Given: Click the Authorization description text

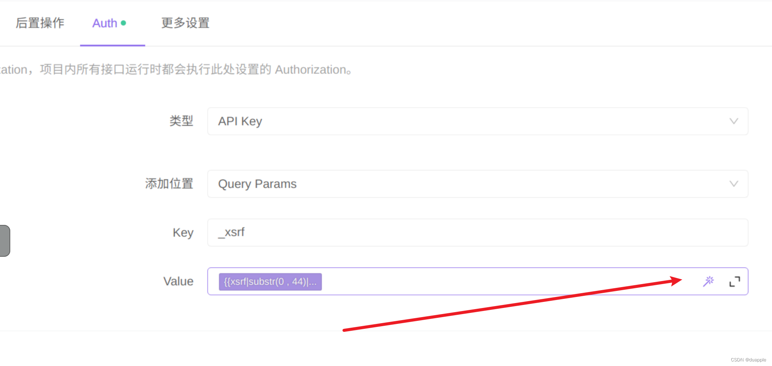Looking at the screenshot, I should [x=176, y=70].
